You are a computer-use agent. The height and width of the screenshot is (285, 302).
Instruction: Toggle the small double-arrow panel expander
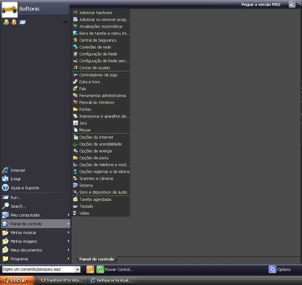(65, 22)
